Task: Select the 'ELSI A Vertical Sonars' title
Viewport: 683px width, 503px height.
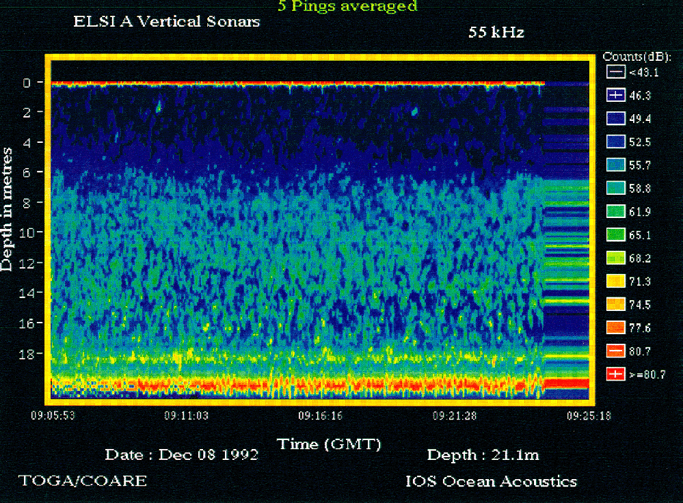Action: tap(167, 22)
